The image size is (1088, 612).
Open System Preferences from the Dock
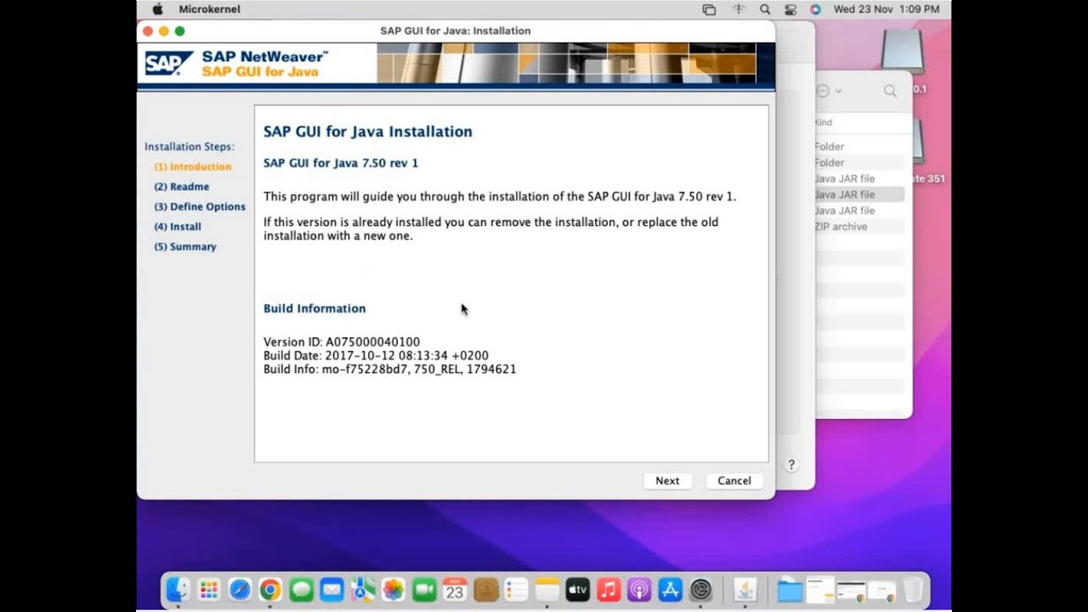pos(700,589)
